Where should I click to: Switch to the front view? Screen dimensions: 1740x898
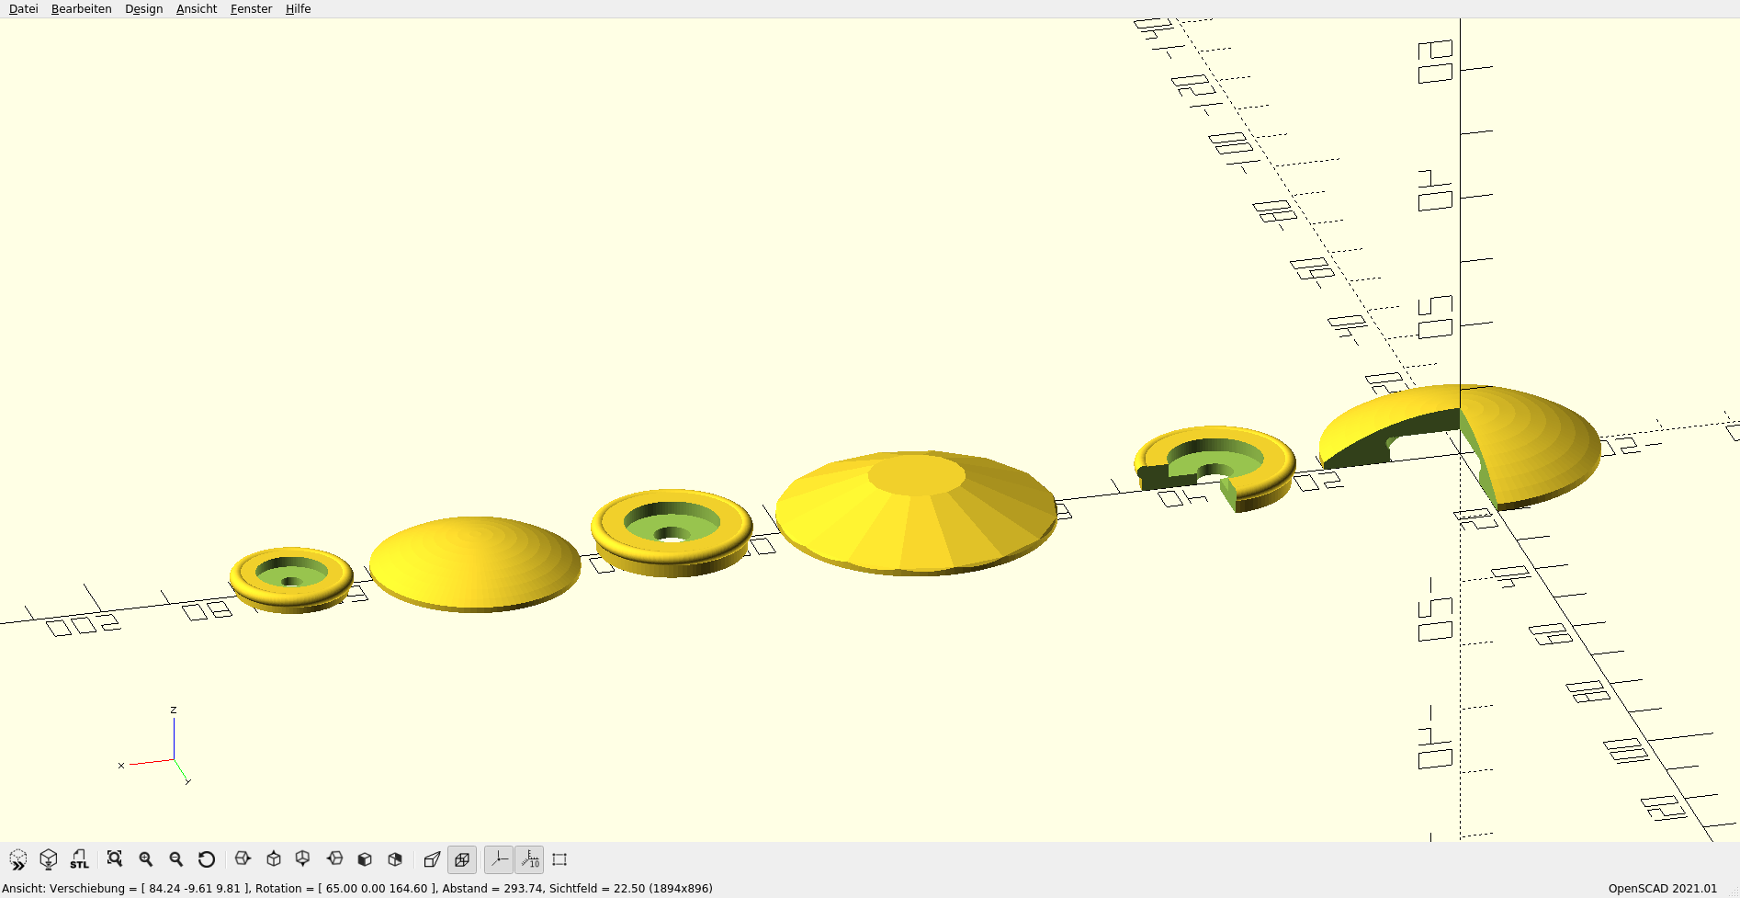(x=365, y=859)
